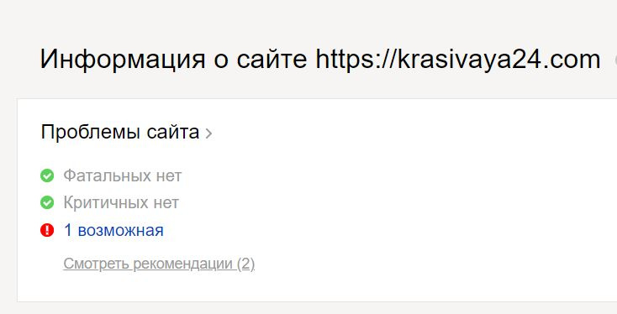This screenshot has width=617, height=314.
Task: Open Смотреть рекомендации (2) link
Action: click(159, 264)
